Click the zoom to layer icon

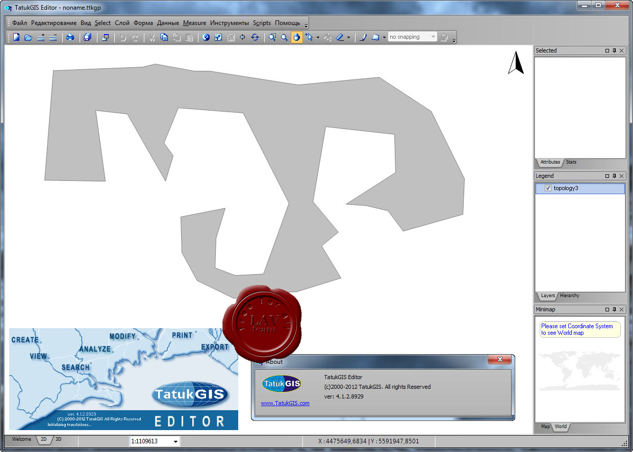218,37
